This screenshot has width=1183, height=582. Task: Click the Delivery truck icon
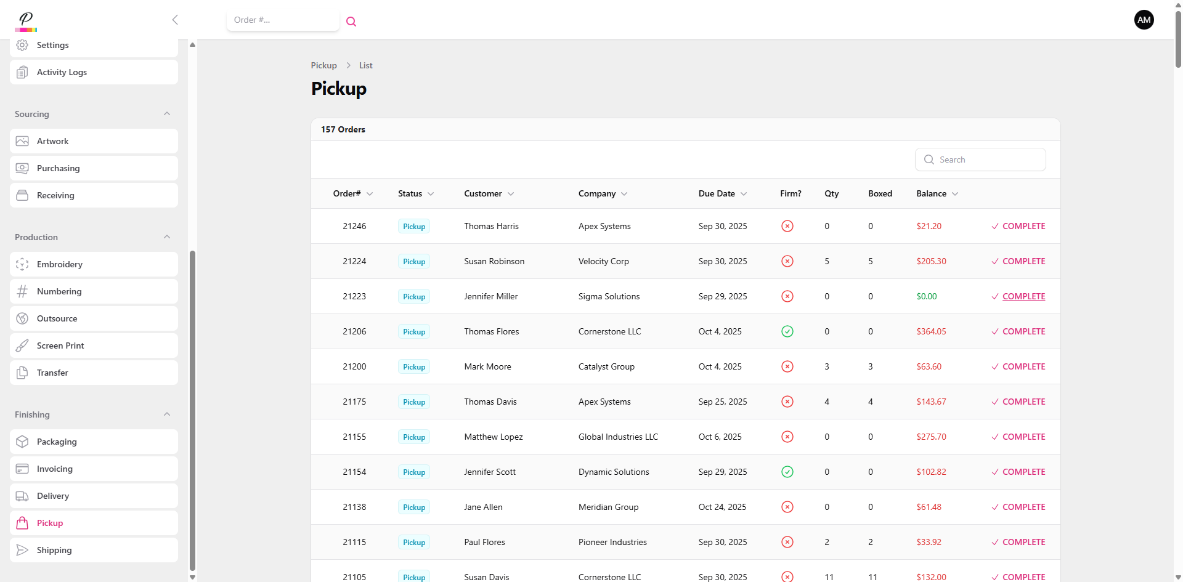pyautogui.click(x=22, y=496)
